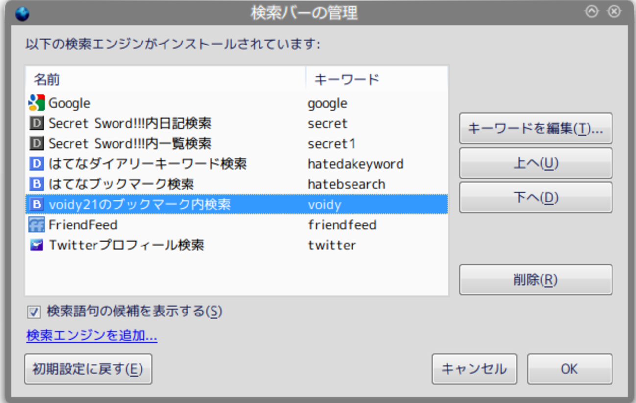Confirm with the OK button
636x403 pixels.
click(569, 369)
